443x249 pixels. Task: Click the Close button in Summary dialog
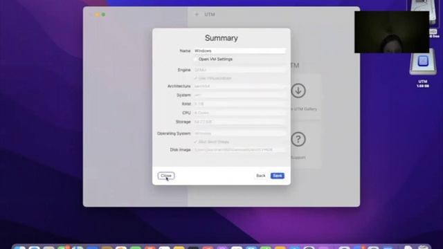click(x=166, y=176)
